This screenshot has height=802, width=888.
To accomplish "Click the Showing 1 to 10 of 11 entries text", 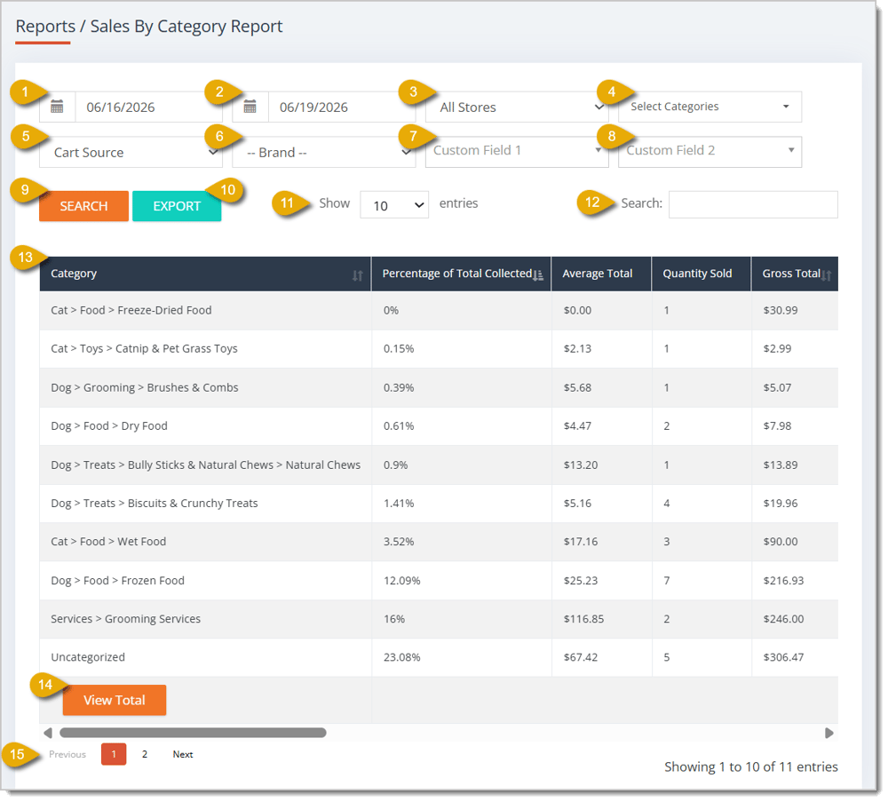I will [751, 766].
